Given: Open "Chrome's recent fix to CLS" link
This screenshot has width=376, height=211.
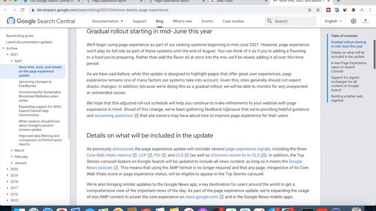Looking at the screenshot, I should (235, 155).
